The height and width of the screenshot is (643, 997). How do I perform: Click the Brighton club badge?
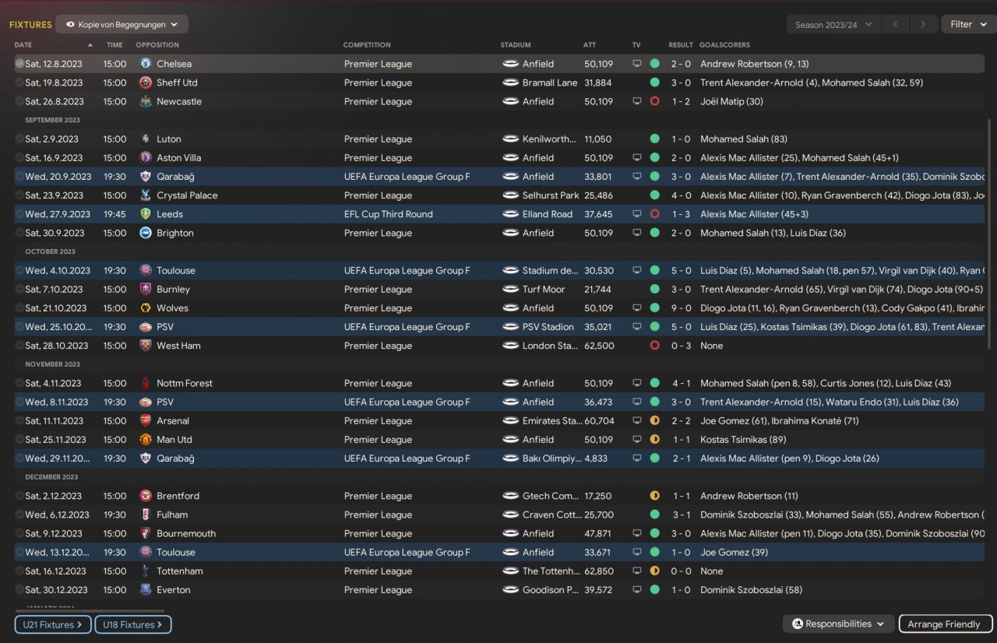point(146,233)
